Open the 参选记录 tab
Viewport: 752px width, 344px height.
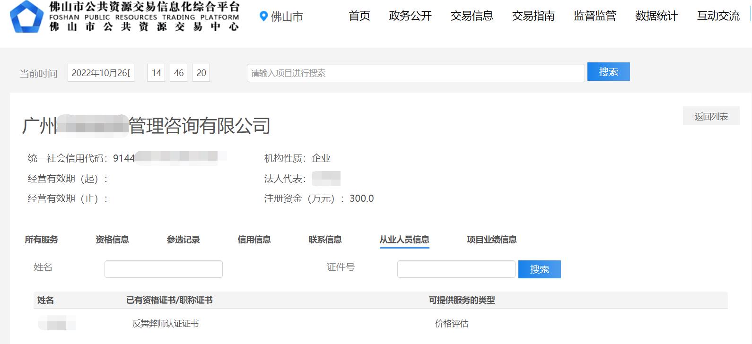183,240
